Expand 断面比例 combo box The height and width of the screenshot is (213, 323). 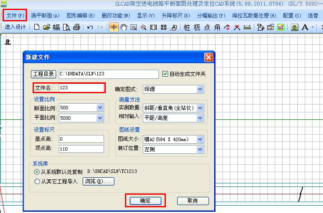tap(100, 108)
